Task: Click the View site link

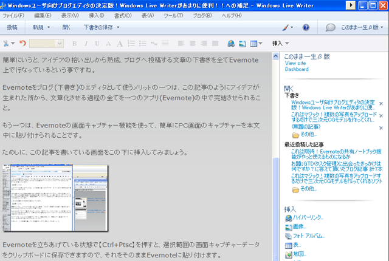Action: (295, 63)
